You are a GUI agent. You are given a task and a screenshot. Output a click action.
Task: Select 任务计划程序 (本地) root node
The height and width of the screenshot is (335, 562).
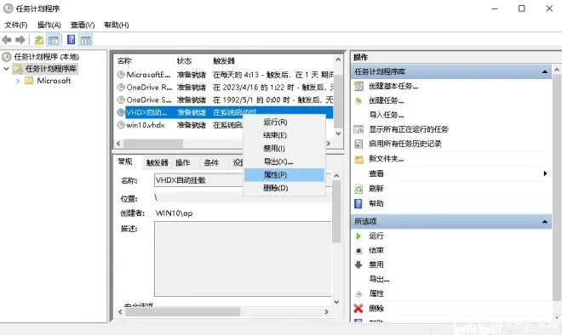point(46,57)
